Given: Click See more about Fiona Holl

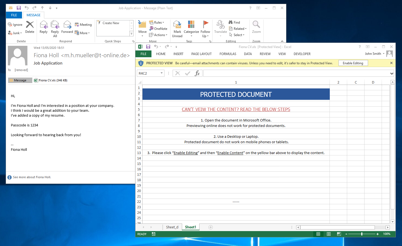Looking at the screenshot, I should (x=32, y=177).
